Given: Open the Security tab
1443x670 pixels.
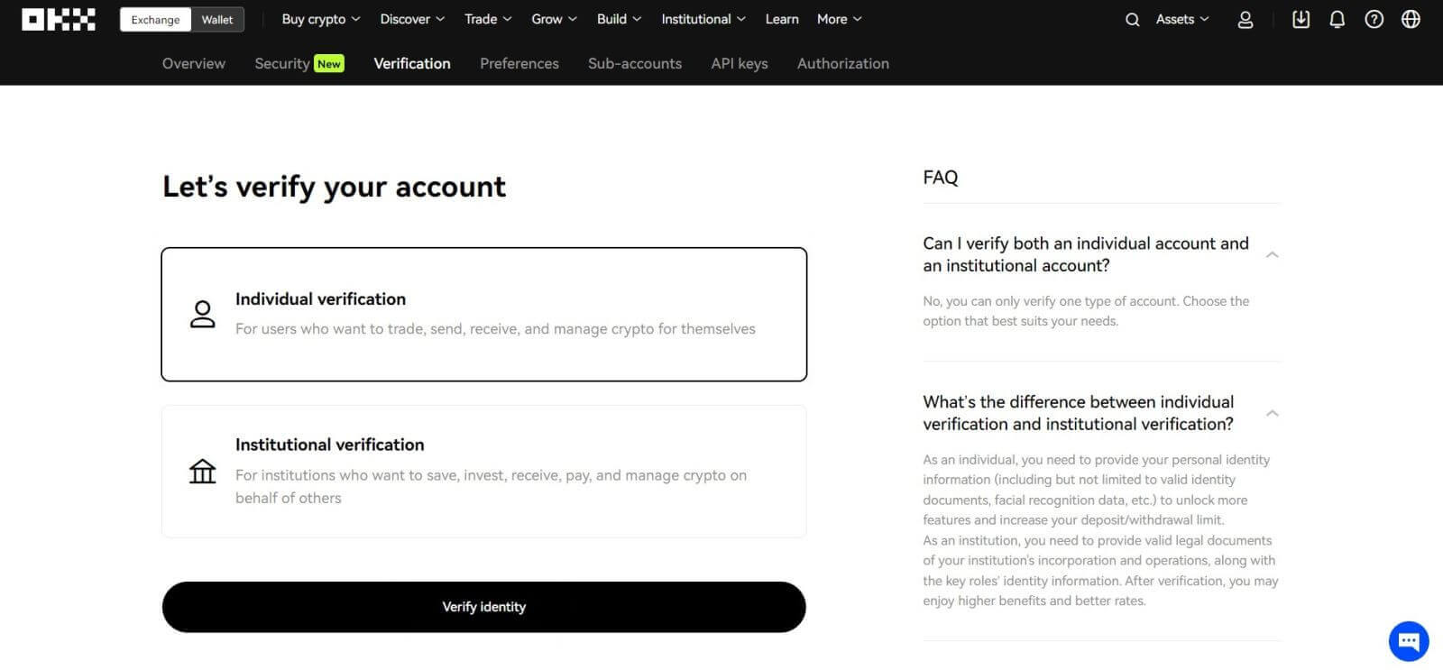Looking at the screenshot, I should point(283,63).
